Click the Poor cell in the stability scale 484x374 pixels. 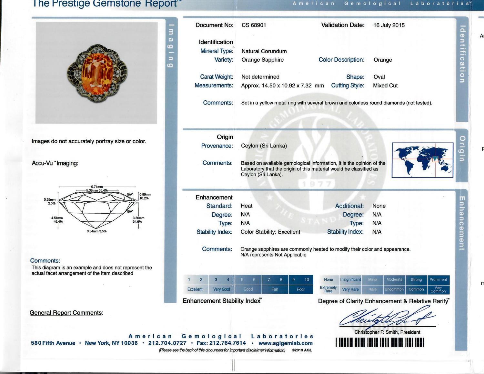coord(301,289)
